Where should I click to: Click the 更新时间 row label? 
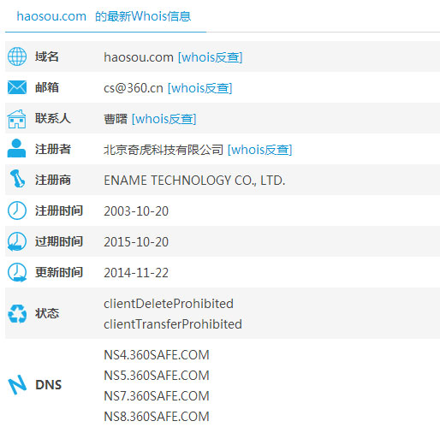(59, 272)
